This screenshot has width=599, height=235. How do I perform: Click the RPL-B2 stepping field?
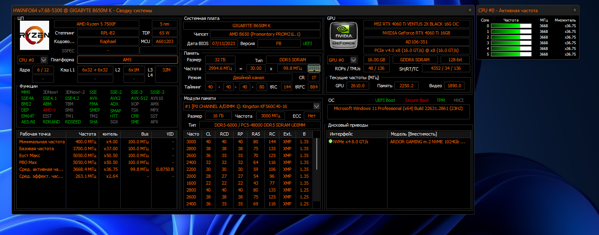pos(108,33)
